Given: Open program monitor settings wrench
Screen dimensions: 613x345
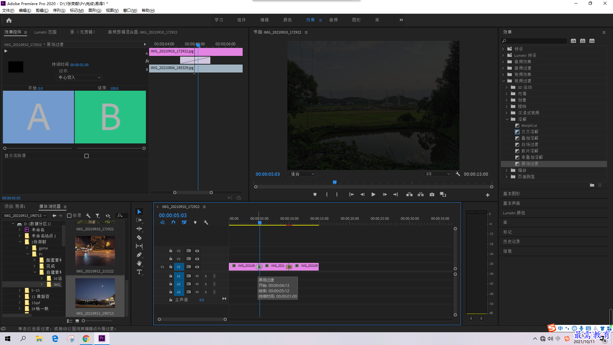Looking at the screenshot, I should click(458, 174).
